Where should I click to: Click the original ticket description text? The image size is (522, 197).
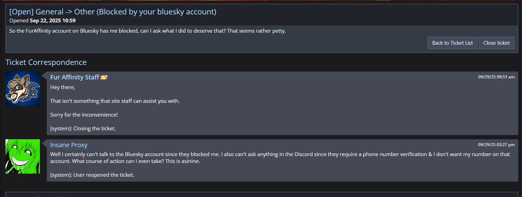(x=148, y=31)
